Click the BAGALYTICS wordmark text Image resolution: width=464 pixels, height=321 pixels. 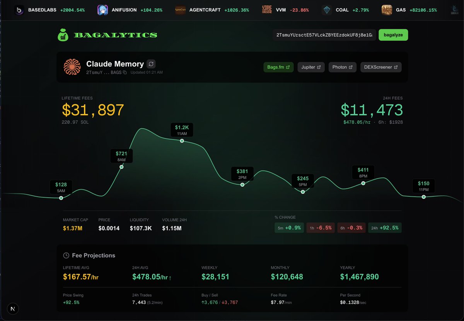click(x=115, y=35)
